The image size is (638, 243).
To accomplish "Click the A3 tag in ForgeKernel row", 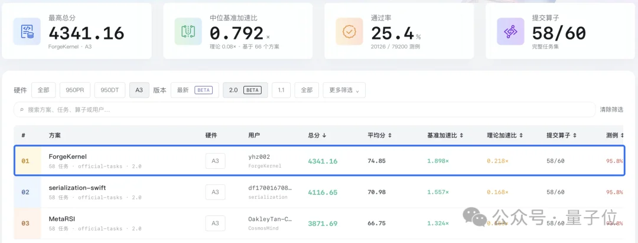I will [215, 161].
